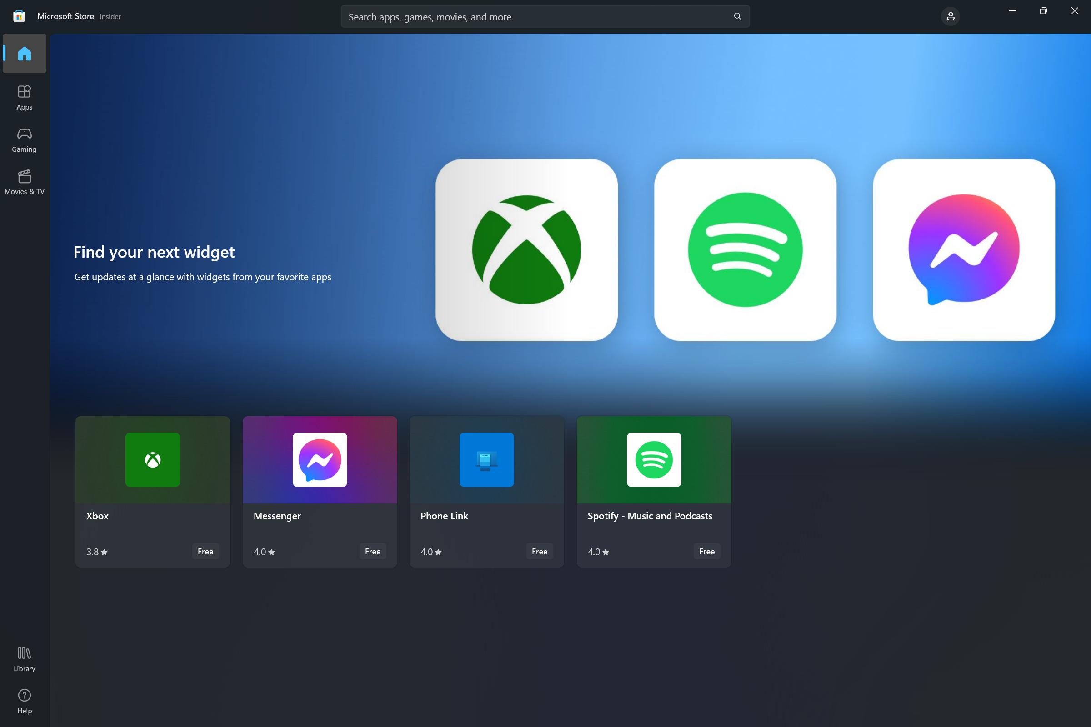Click the user account profile icon
This screenshot has height=727, width=1091.
[951, 16]
